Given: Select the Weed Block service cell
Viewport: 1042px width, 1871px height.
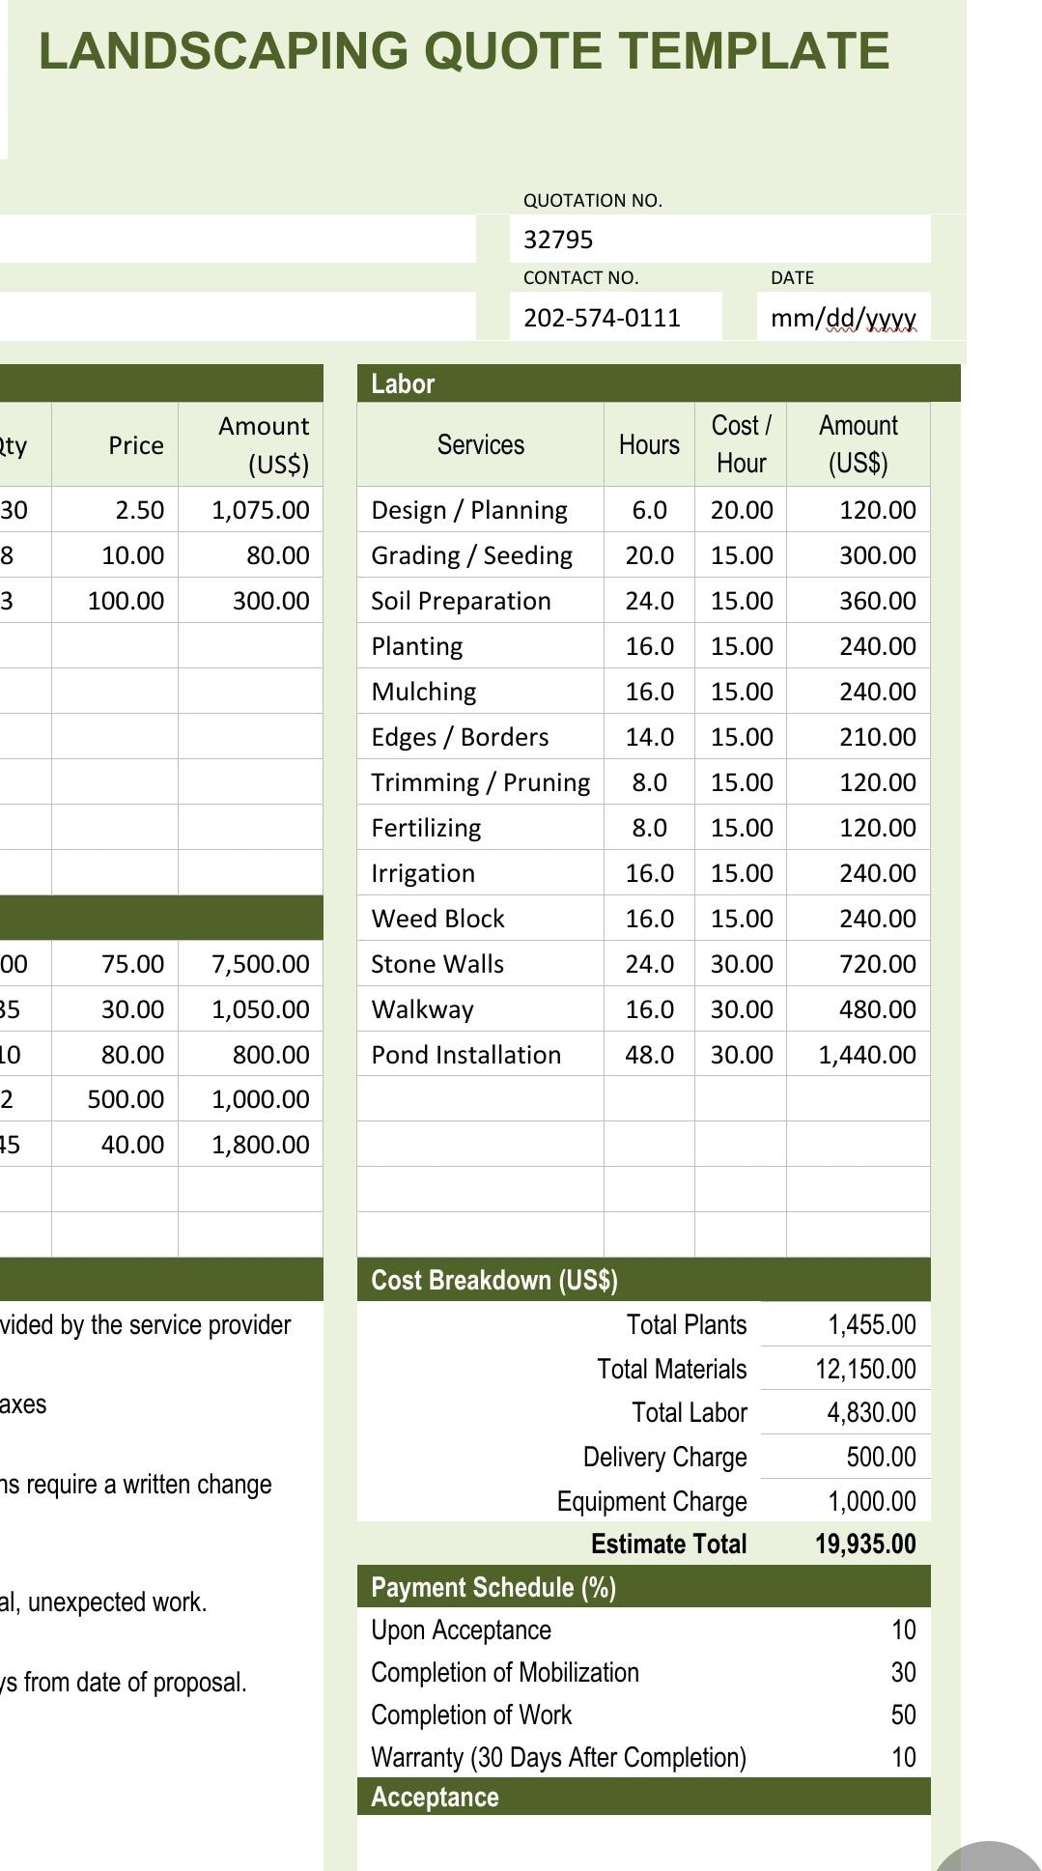Looking at the screenshot, I should [480, 919].
